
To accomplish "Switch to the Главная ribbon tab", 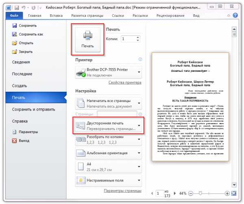I will click(35, 16).
